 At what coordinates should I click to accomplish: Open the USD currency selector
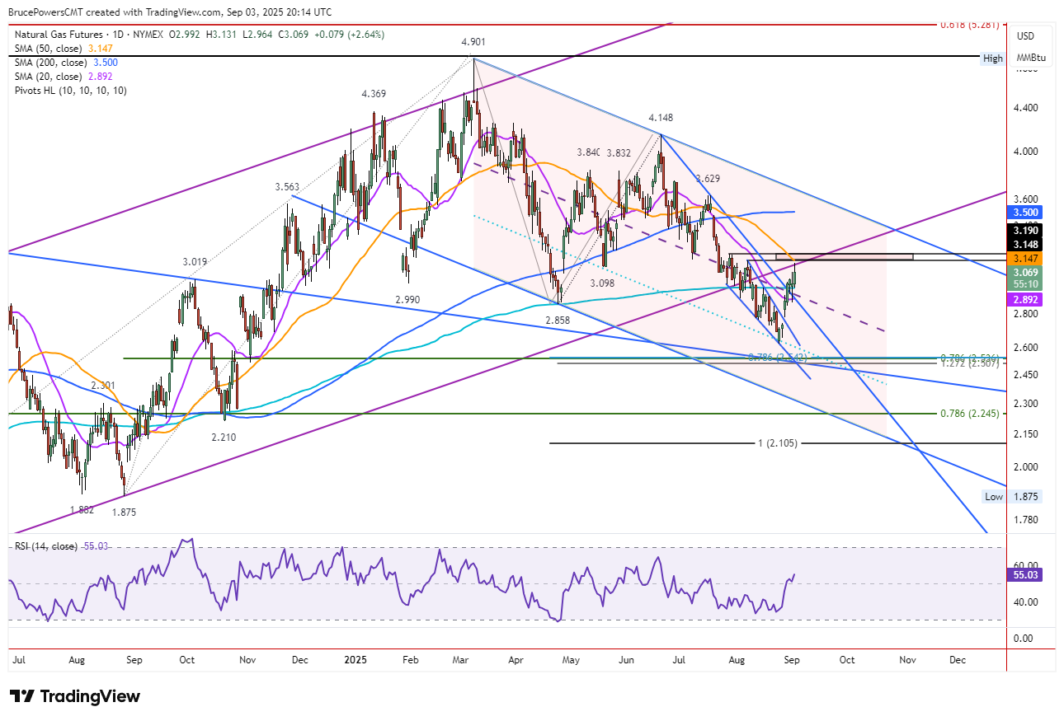click(x=1026, y=36)
